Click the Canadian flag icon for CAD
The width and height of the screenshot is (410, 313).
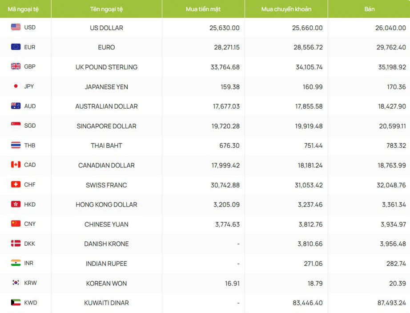pyautogui.click(x=16, y=165)
